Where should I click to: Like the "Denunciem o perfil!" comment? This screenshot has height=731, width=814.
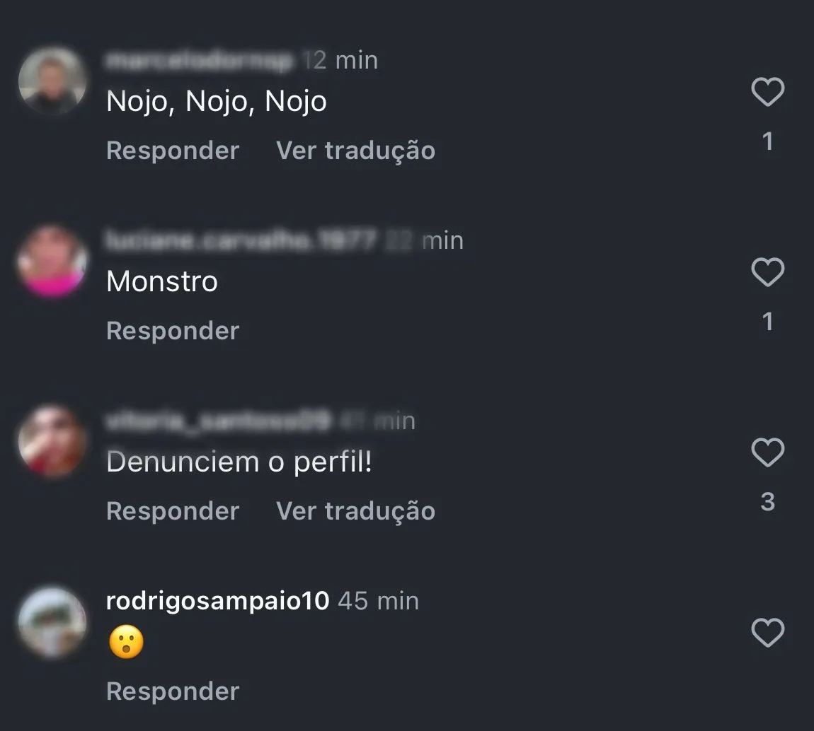click(768, 452)
